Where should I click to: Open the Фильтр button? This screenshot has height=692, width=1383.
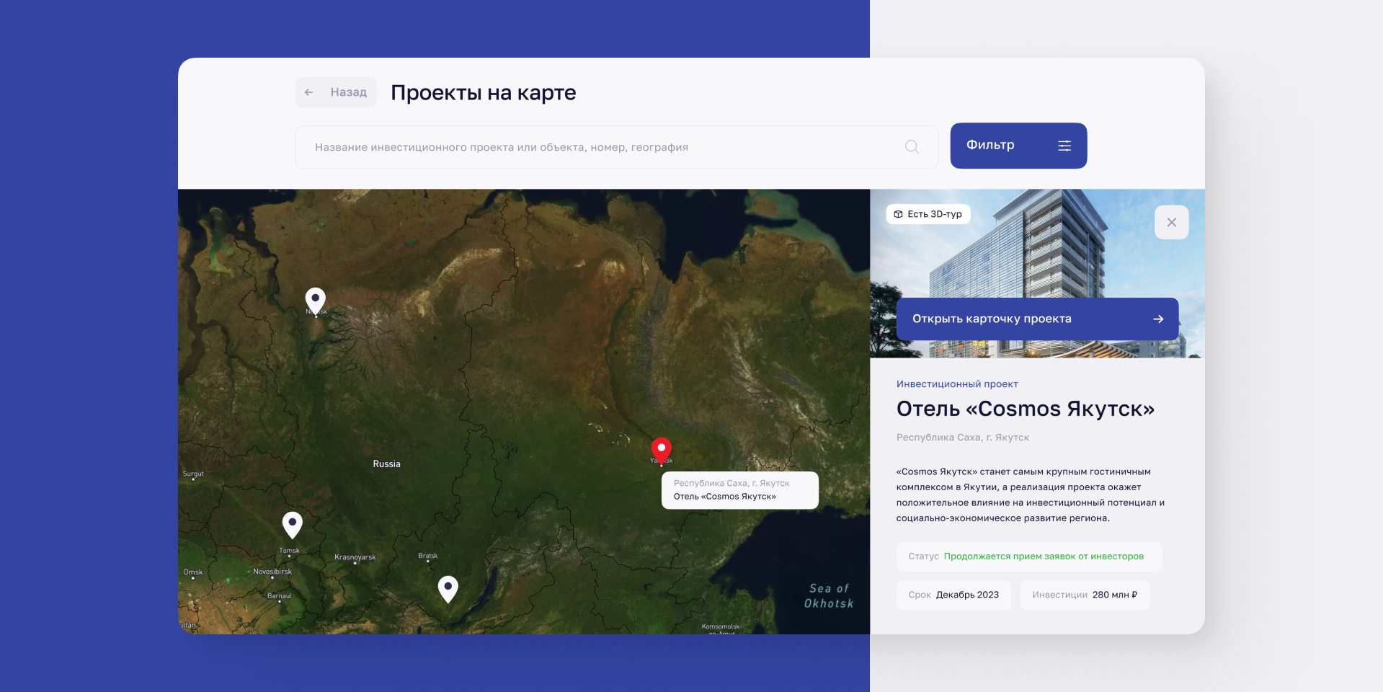point(1018,146)
